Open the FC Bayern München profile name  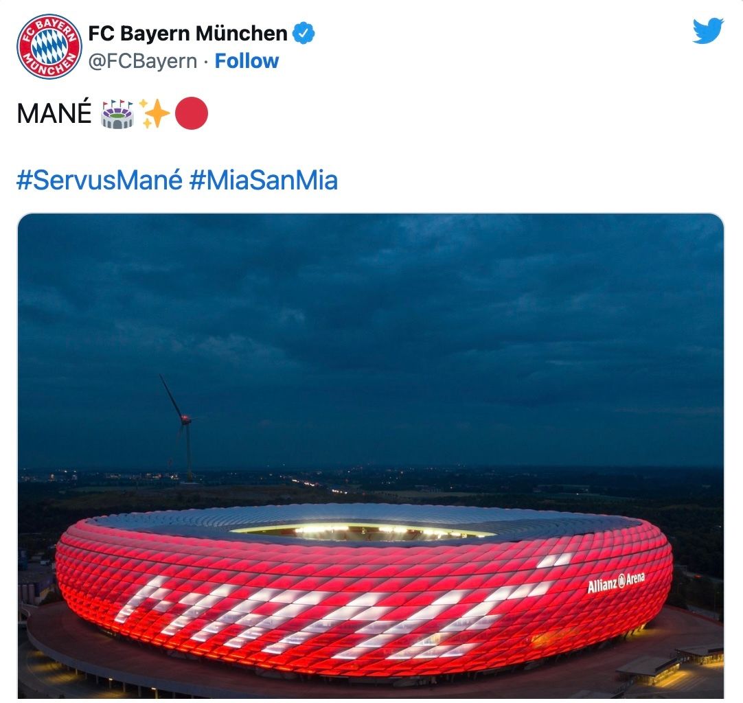click(187, 33)
